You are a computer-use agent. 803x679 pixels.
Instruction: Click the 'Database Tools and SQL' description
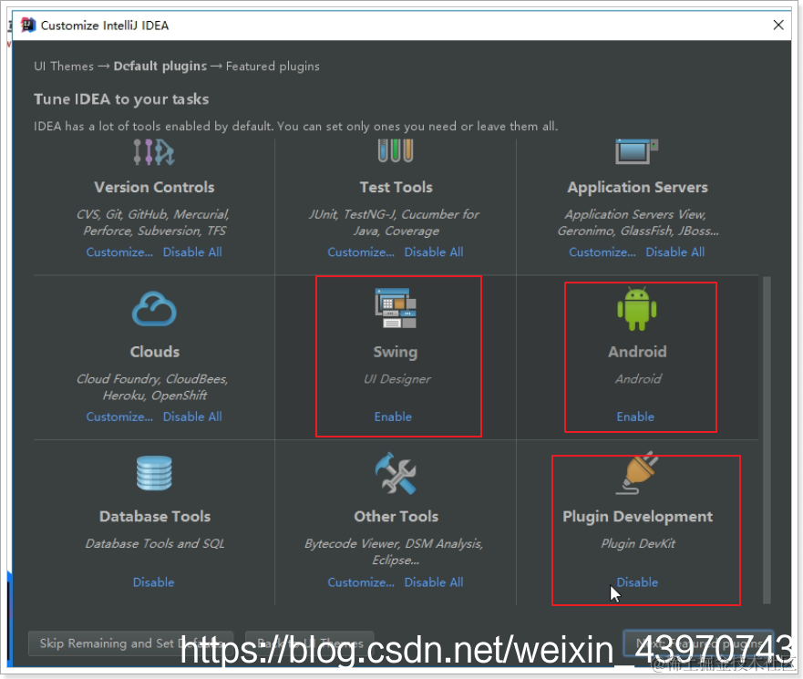[155, 543]
